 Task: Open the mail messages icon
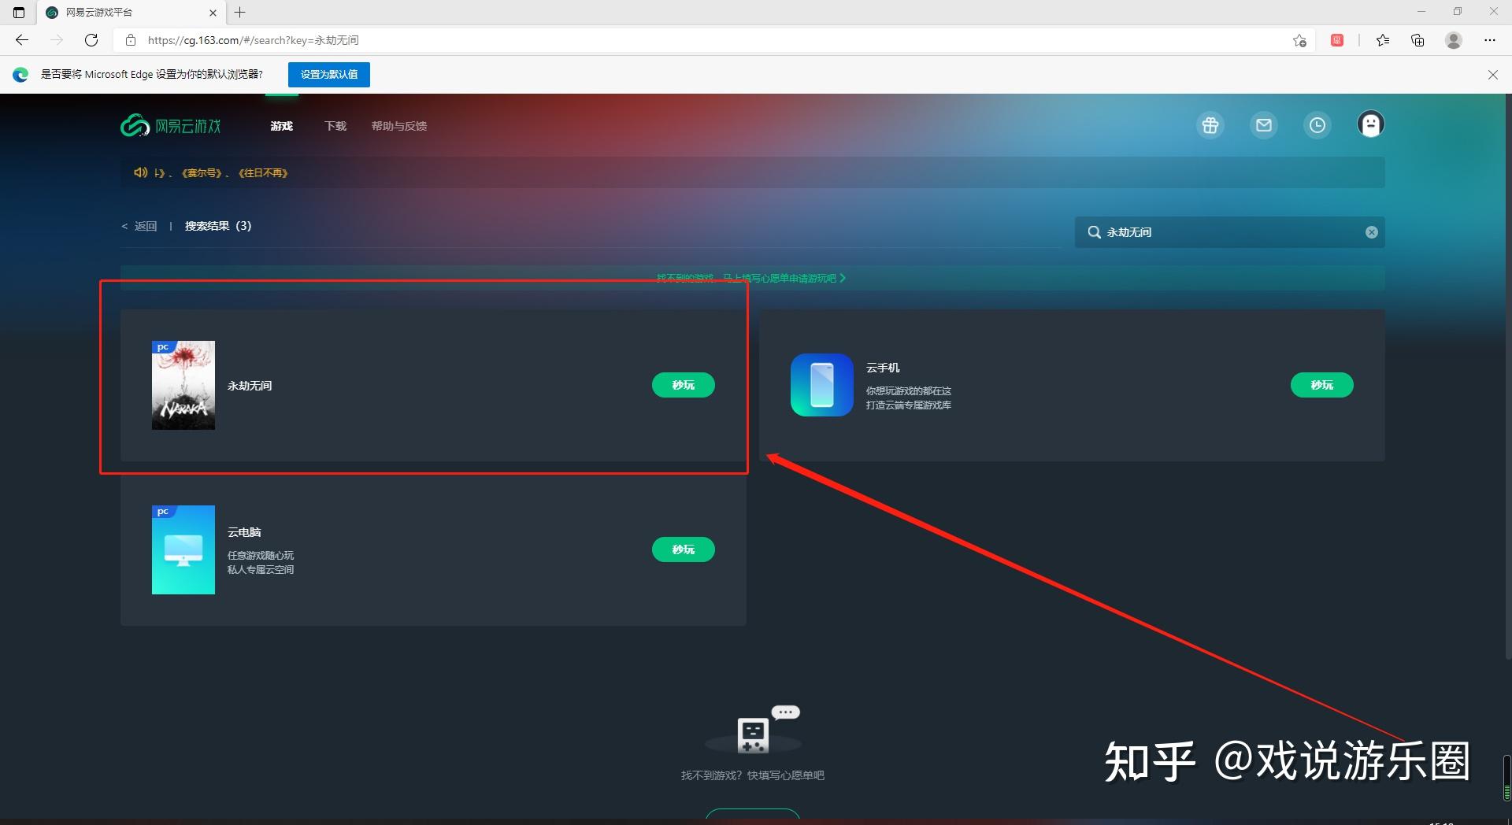[x=1264, y=125]
